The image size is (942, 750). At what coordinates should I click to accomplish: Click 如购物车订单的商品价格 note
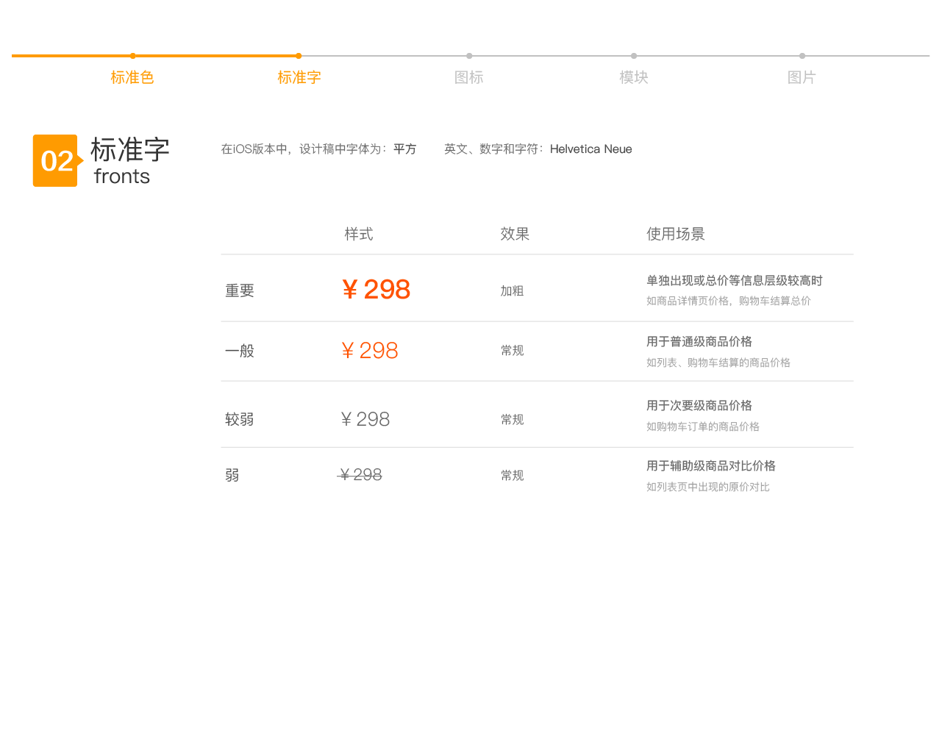click(x=703, y=426)
